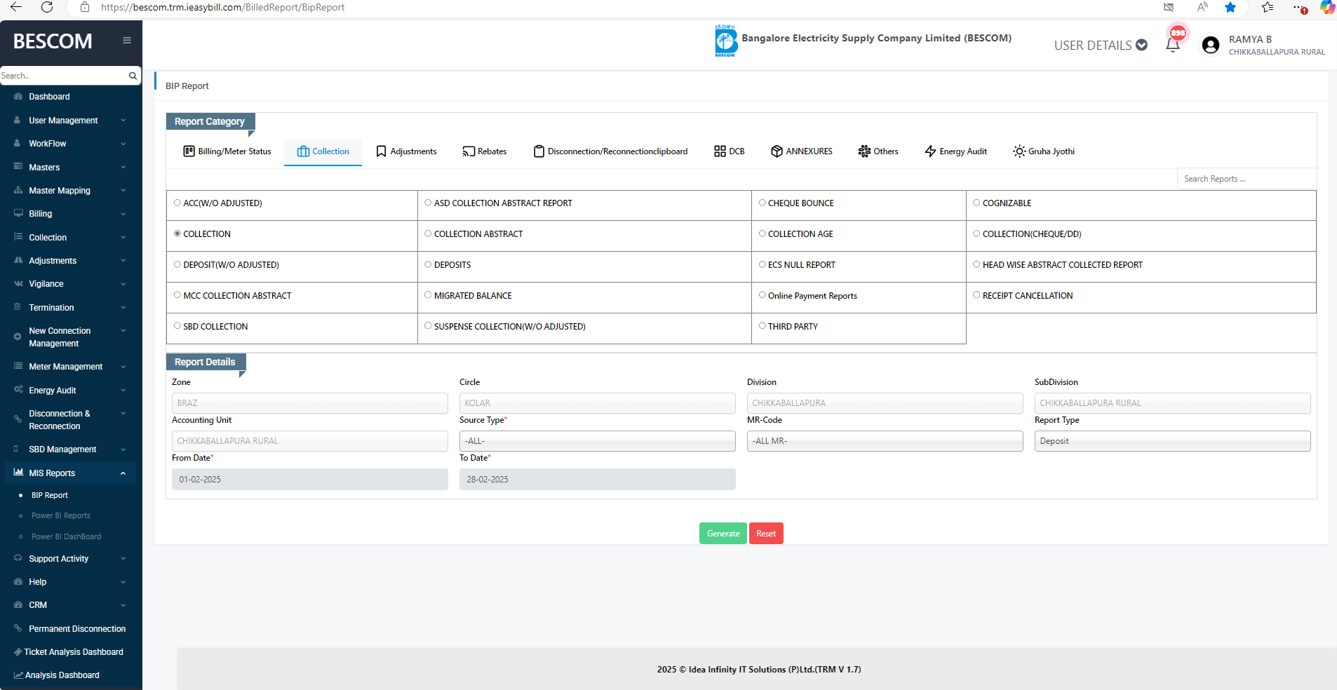Expand the Billing sidebar menu
This screenshot has width=1337, height=690.
tap(70, 214)
